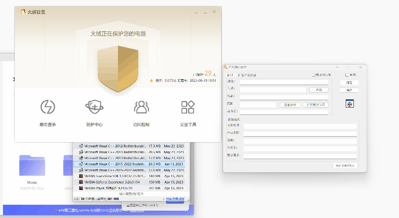
Task: Click the 版权 copyright field
Action: tap(300, 141)
